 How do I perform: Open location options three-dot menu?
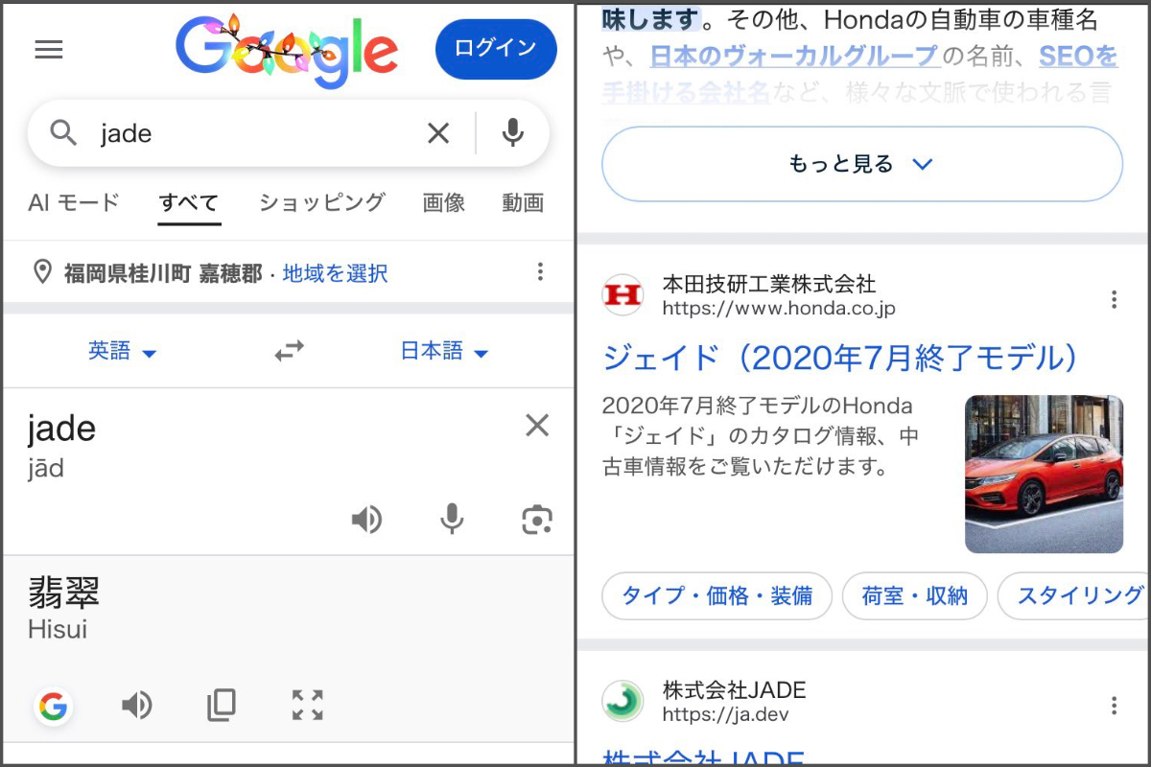pos(540,272)
